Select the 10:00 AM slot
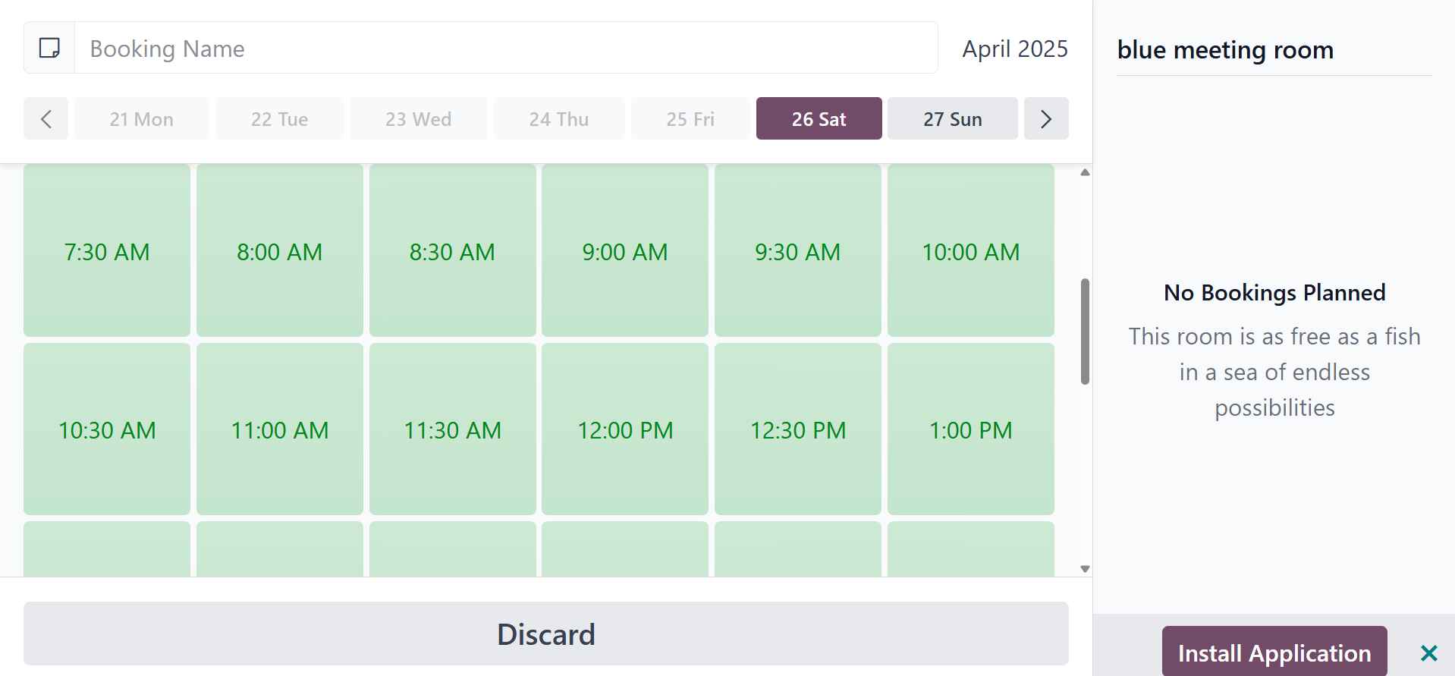1455x676 pixels. 970,251
